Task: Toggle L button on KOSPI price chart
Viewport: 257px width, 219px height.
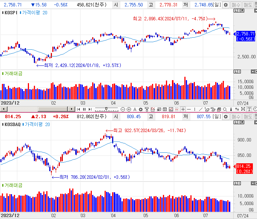Action: point(236,11)
